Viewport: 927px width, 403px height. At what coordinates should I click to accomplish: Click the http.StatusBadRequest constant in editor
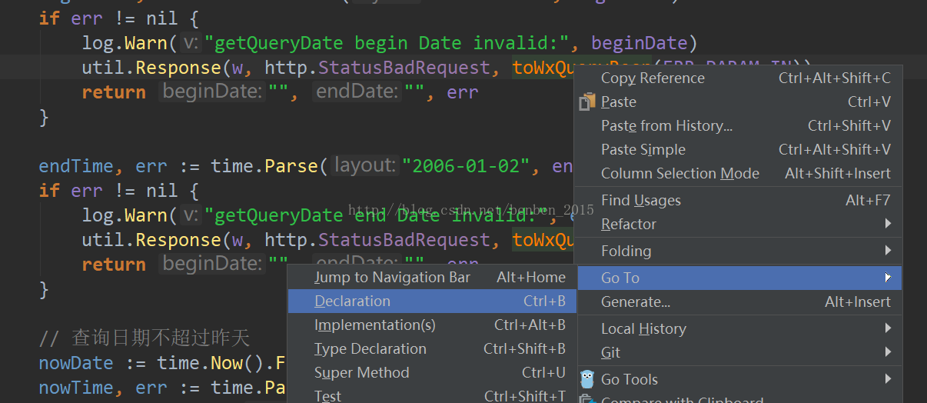pos(377,68)
